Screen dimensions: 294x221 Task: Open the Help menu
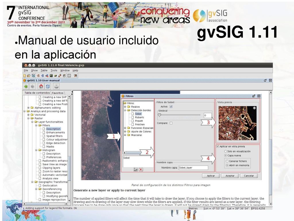[76, 71]
